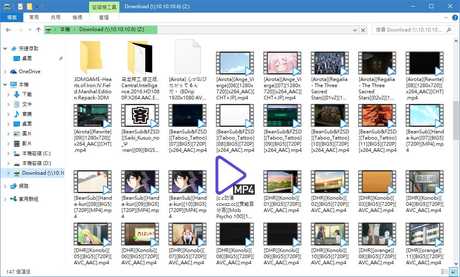The width and height of the screenshot is (460, 277).
Task: Select [BeanSub][Handa-kun][09] video thumbnail
Action: pyautogui.click(x=140, y=182)
